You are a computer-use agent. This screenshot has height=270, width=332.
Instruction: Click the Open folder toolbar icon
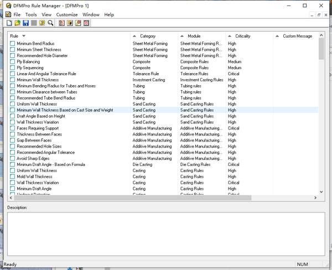click(x=18, y=23)
